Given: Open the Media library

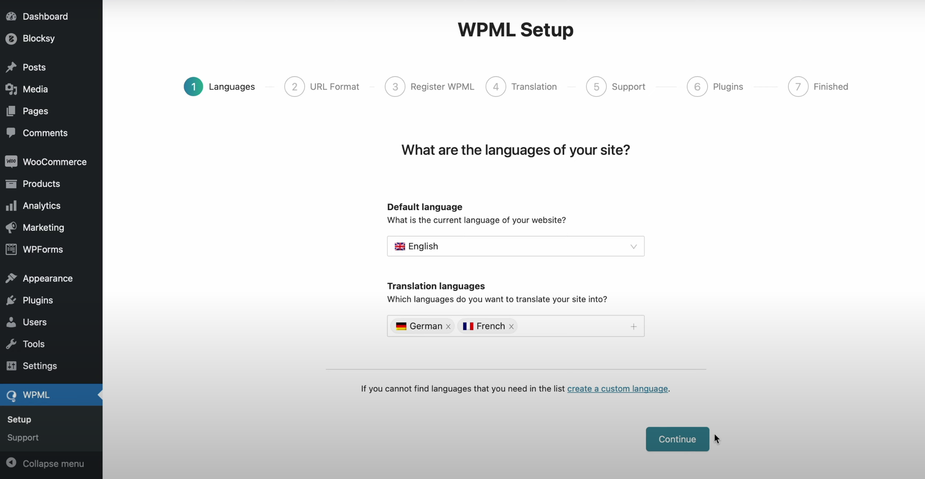Looking at the screenshot, I should [x=35, y=89].
